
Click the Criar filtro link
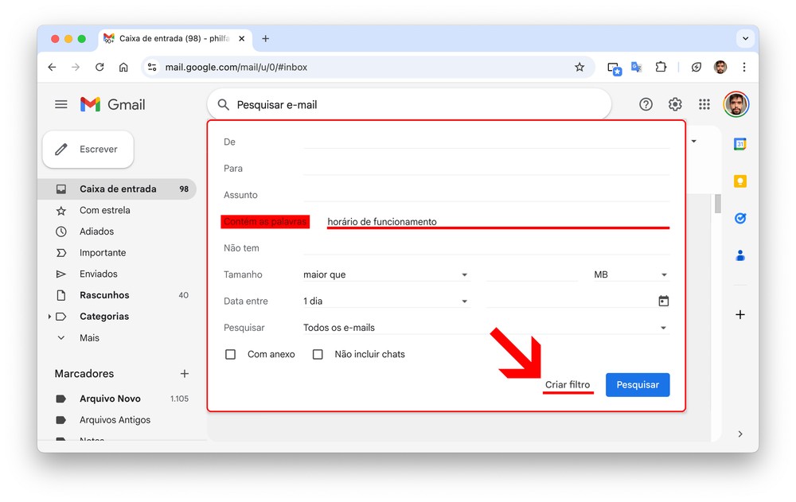(x=568, y=385)
